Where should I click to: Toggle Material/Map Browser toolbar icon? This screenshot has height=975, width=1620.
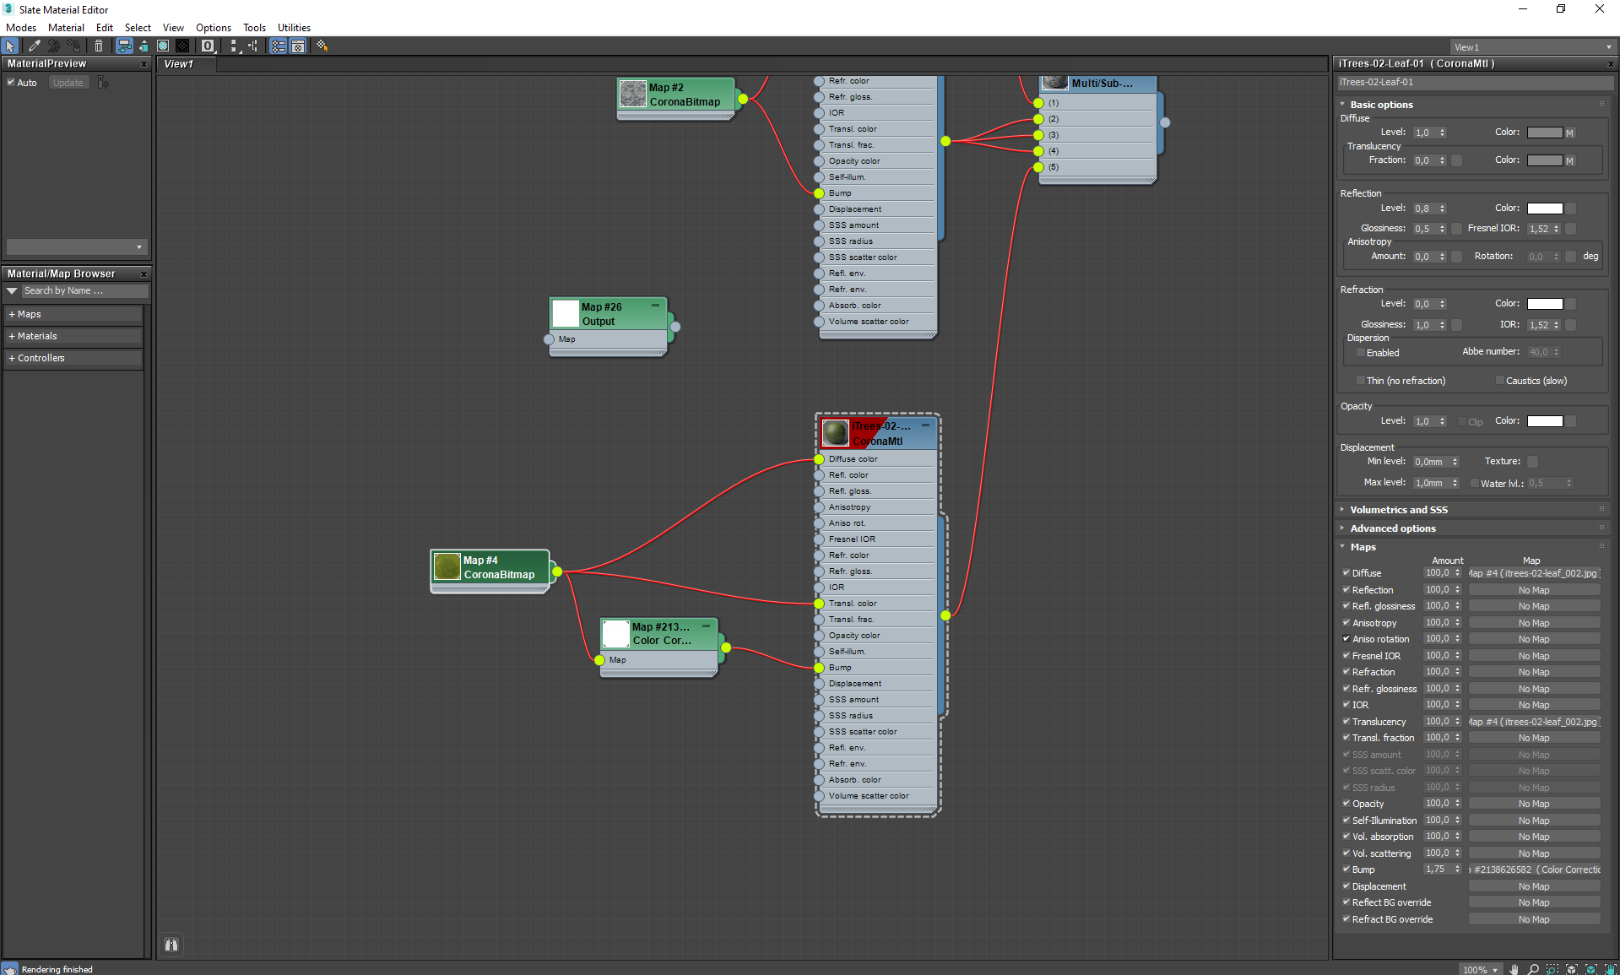278,46
